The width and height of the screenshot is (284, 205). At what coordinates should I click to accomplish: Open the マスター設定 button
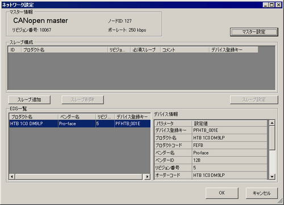pos(254,32)
